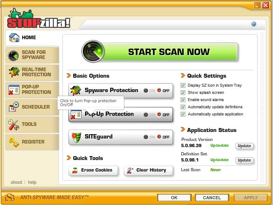
Task: Click the CANCEL button
Action: [x=212, y=198]
